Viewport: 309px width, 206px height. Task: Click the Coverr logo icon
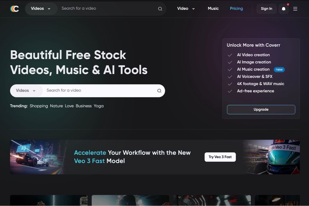(14, 9)
